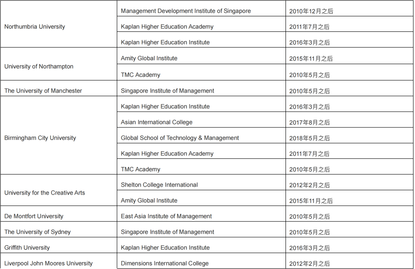The width and height of the screenshot is (415, 269).
Task: Click Management Development Institute of Singapore
Action: pos(186,11)
